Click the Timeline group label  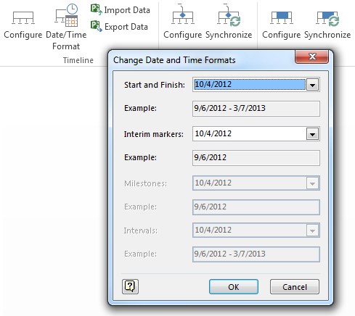[78, 60]
